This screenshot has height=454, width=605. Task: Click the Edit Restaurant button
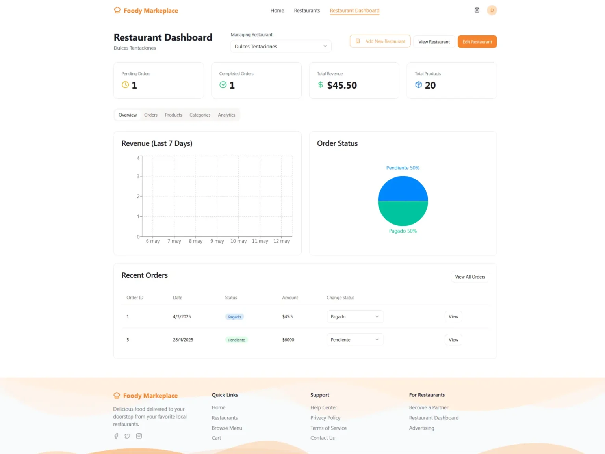[477, 41]
